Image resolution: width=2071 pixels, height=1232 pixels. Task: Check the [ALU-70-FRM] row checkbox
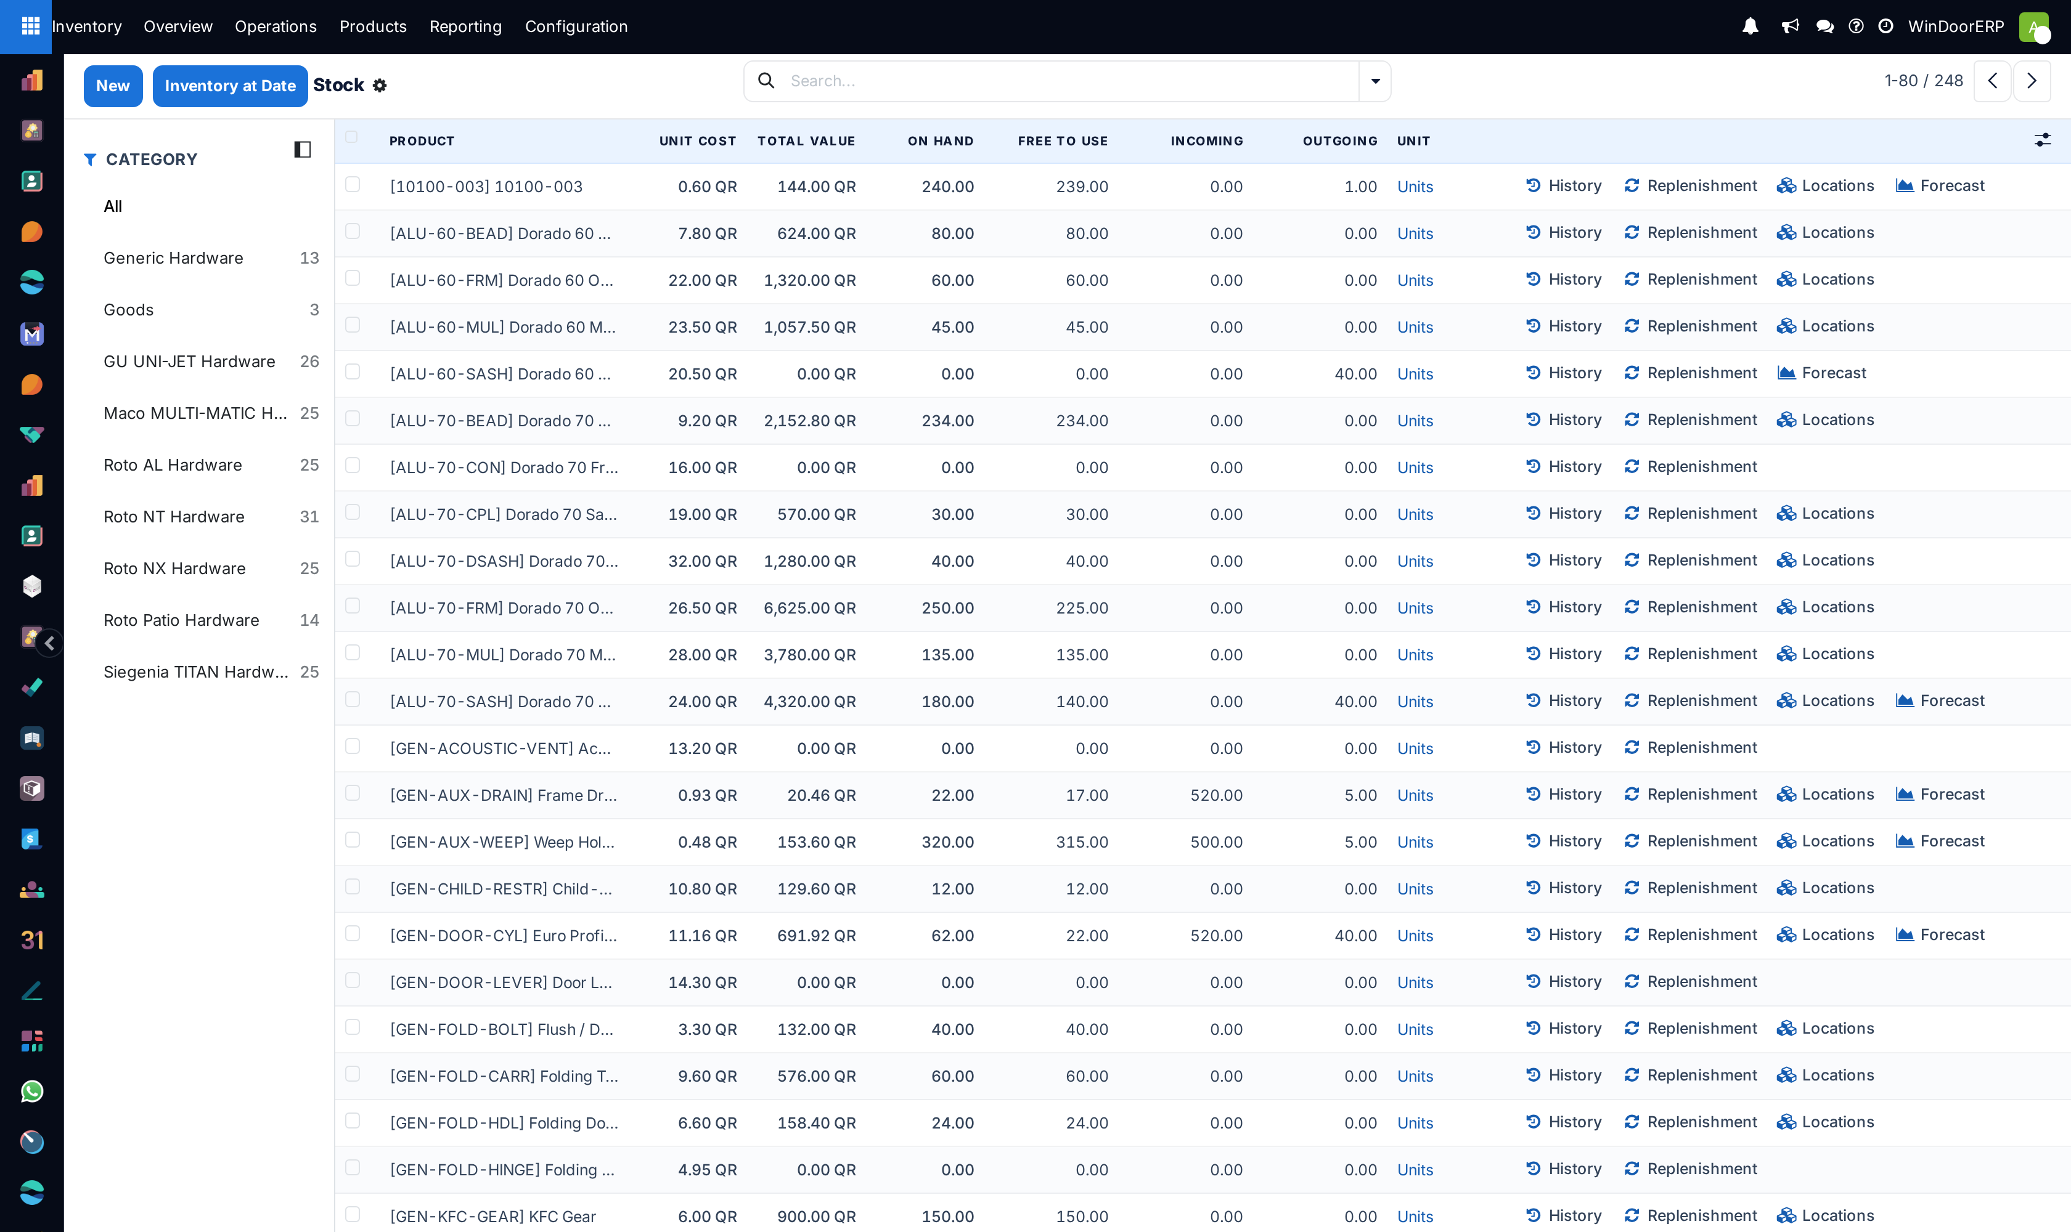pyautogui.click(x=352, y=605)
